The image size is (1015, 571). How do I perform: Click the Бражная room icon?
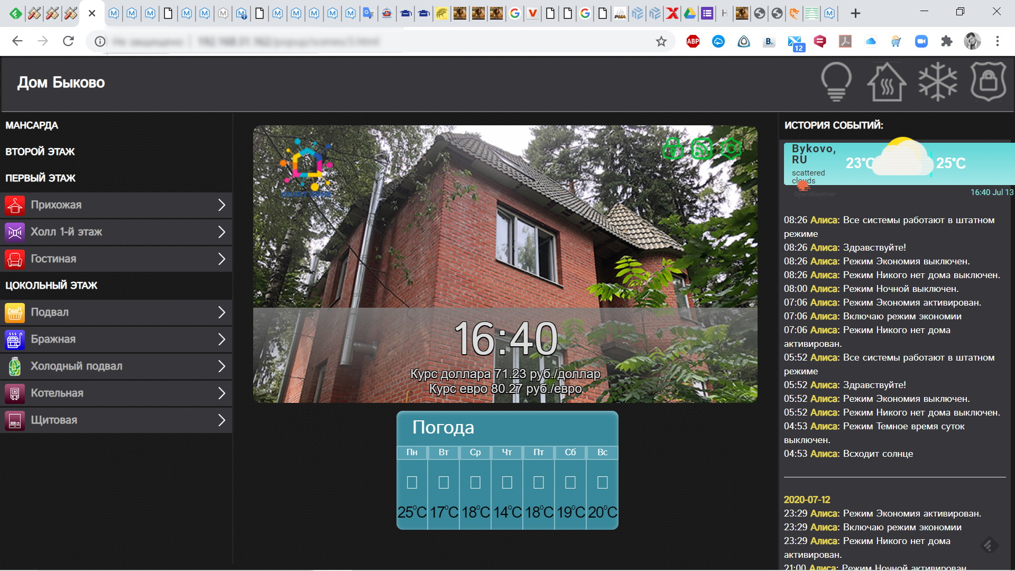coord(15,339)
